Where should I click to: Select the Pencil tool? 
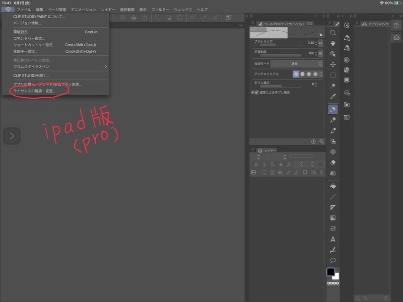click(333, 120)
